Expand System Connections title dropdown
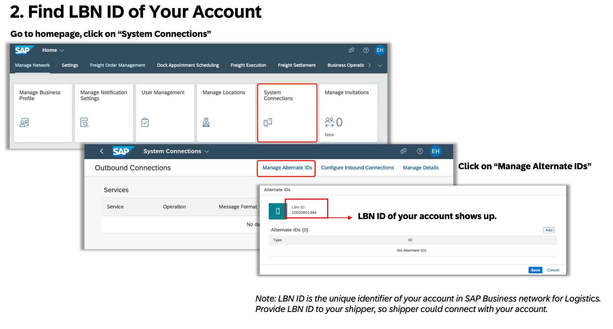Screen dimensions: 613x329 pos(207,151)
